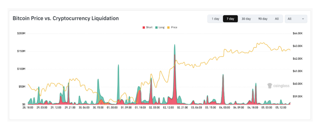
Task: Open the All coins dropdown
Action: (296, 19)
